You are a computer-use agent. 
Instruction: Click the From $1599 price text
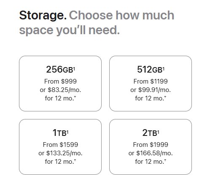(60, 145)
